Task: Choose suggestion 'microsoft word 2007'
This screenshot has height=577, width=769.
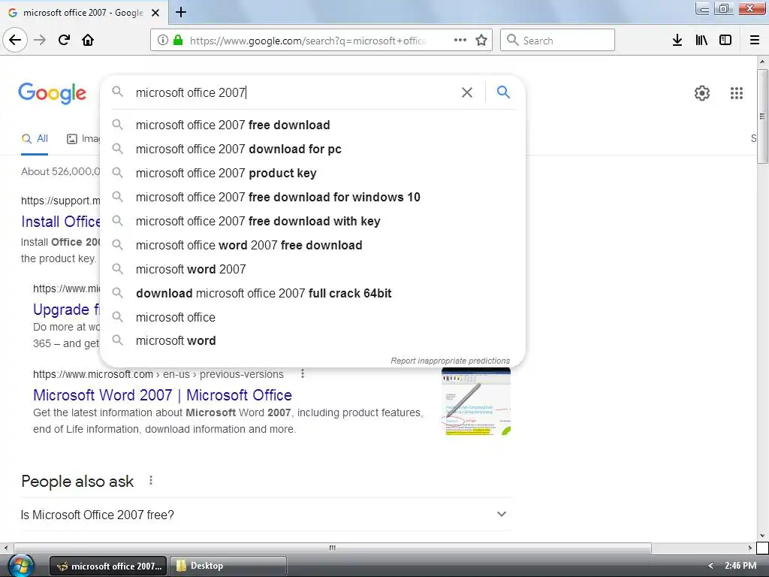Action: pos(312,270)
